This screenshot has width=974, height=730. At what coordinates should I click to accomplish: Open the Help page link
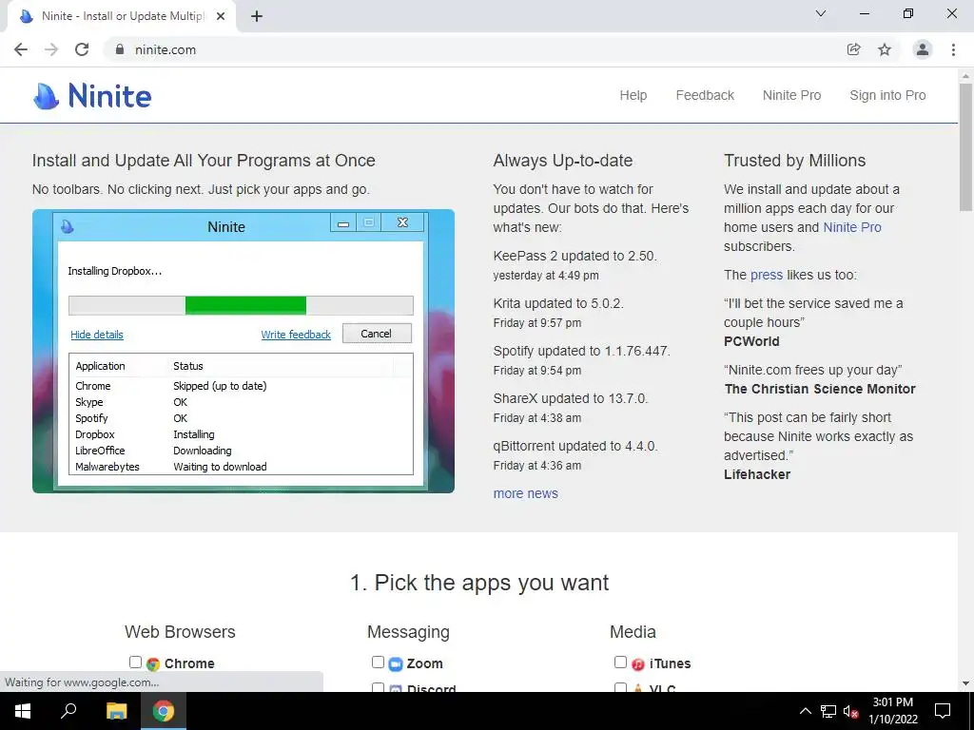click(x=633, y=96)
